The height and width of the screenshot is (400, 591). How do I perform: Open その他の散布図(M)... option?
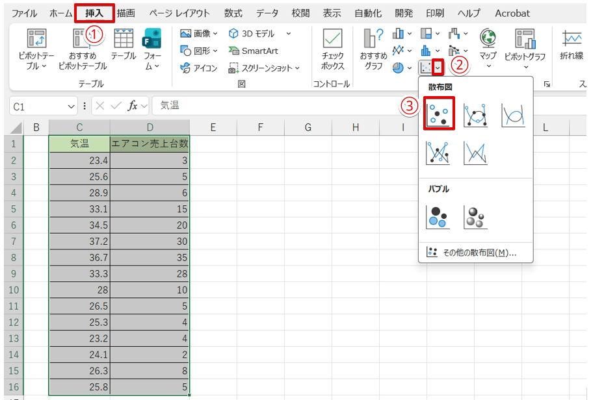click(x=471, y=253)
